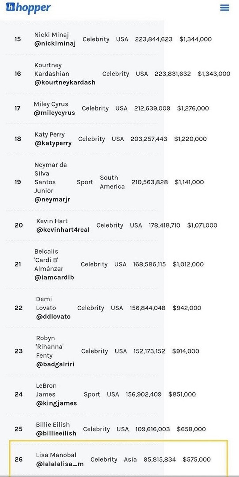This screenshot has height=477, width=239.
Task: Click the @mileycyrus handle
Action: (x=54, y=113)
